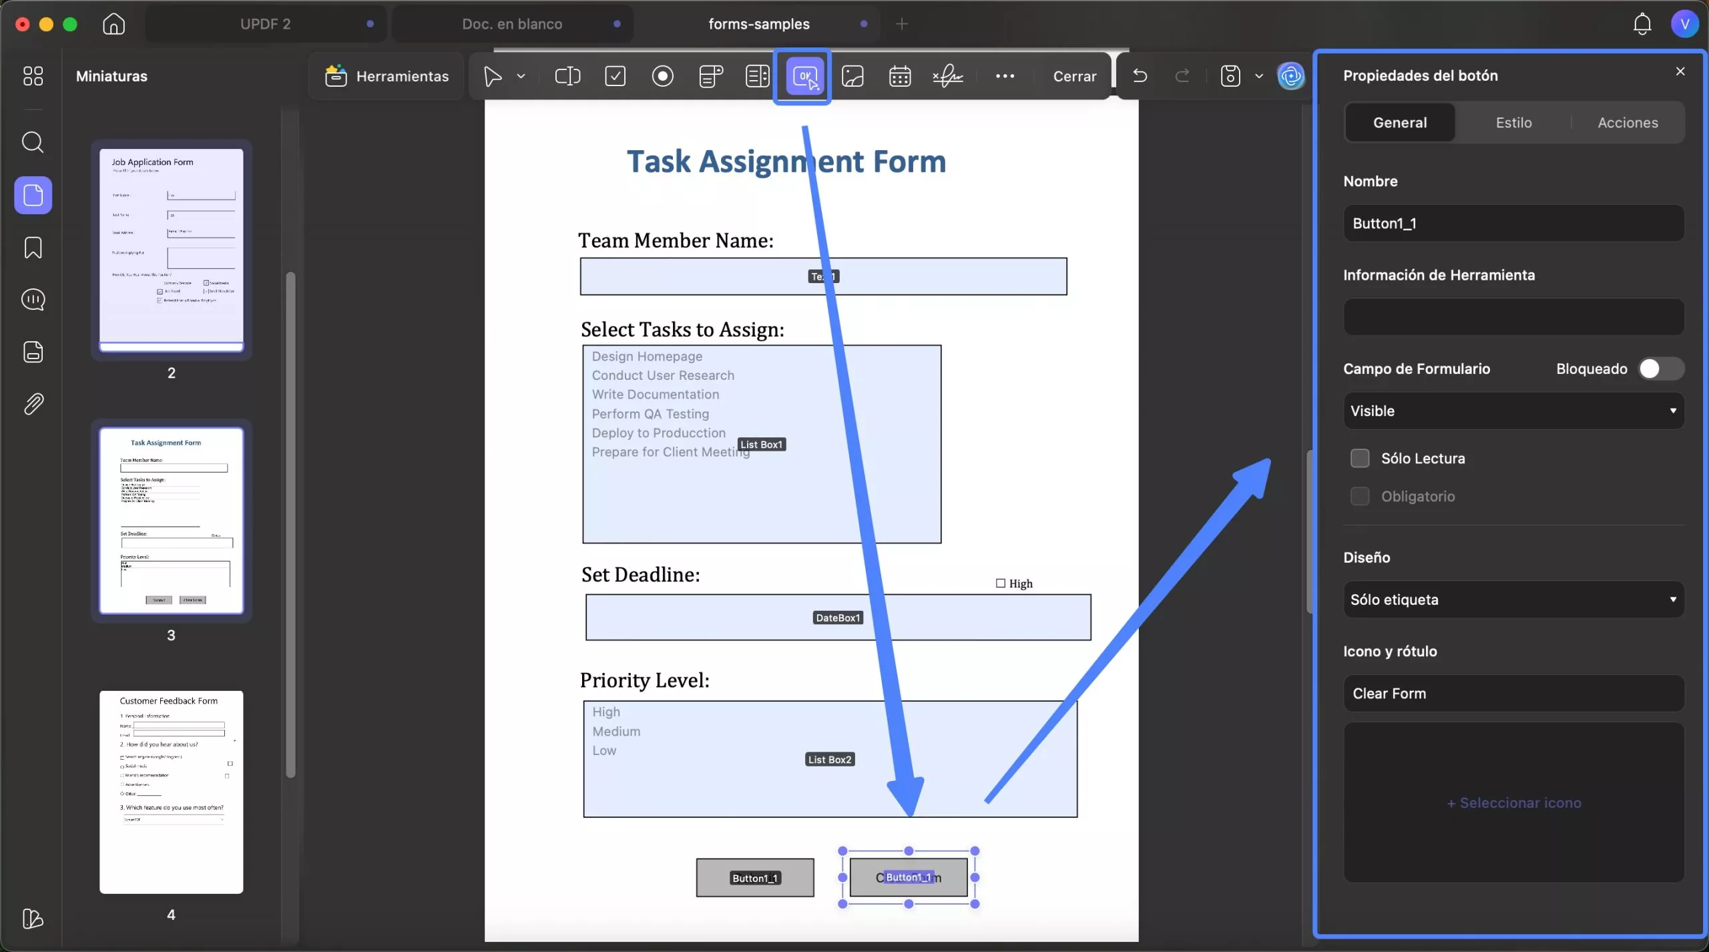Switch to the General tab
Viewport: 1709px width, 952px height.
[1400, 122]
